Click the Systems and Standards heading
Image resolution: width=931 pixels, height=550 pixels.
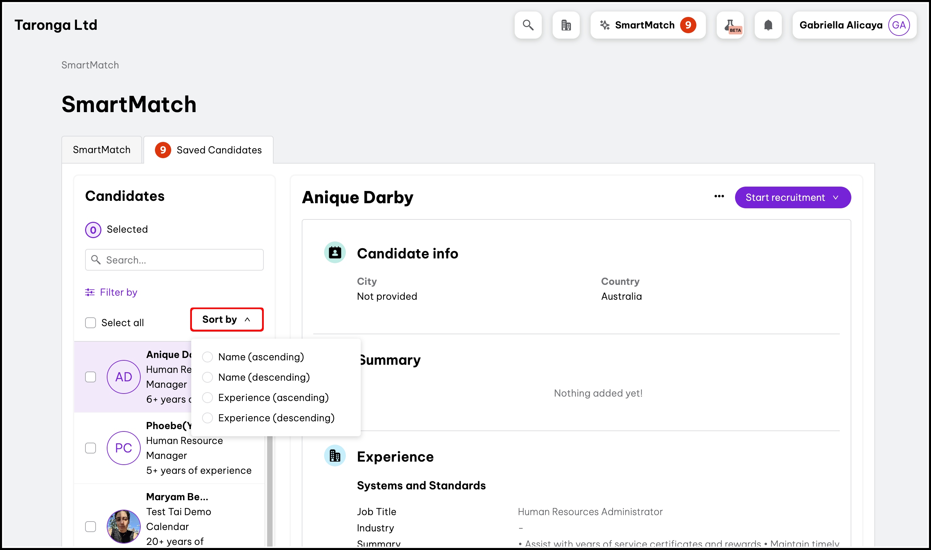pos(421,486)
